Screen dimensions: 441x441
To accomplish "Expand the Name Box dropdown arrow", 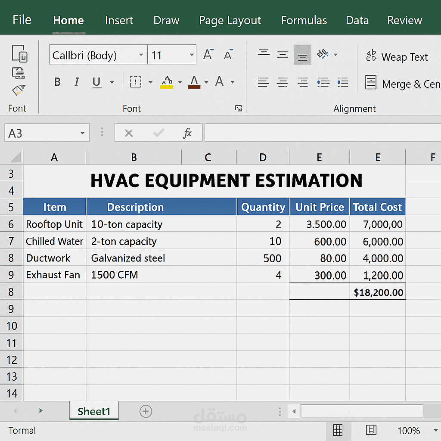I will pos(82,133).
